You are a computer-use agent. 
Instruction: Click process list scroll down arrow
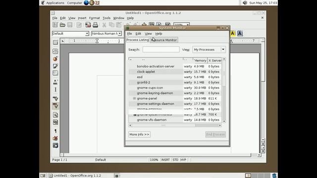click(224, 121)
